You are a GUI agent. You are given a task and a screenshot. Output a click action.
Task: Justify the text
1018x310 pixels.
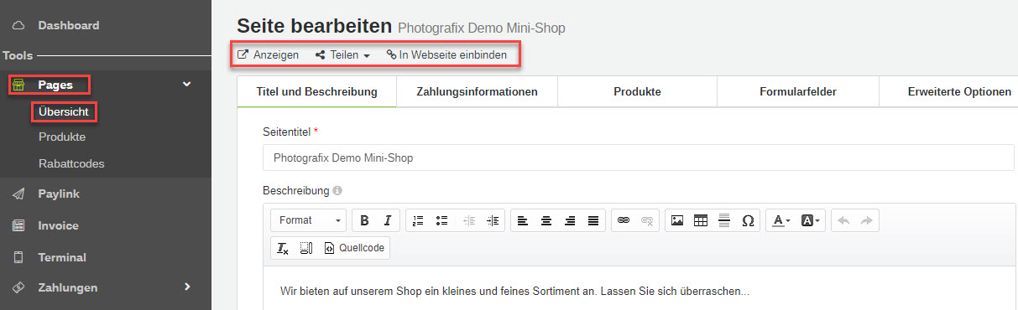tap(593, 220)
